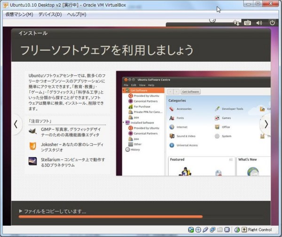Click the Right Control host key label
282x237 pixels.
click(260, 229)
